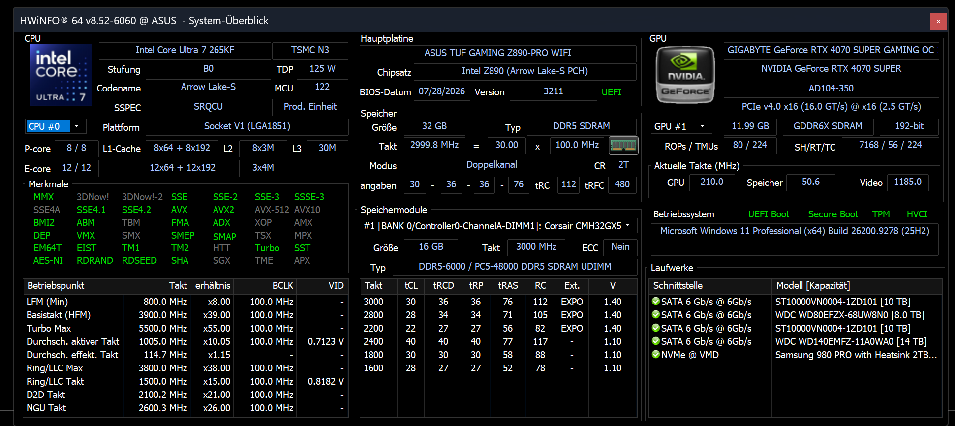Viewport: 955px width, 426px height.
Task: Open the CPU #0 selector dropdown
Action: pyautogui.click(x=56, y=126)
